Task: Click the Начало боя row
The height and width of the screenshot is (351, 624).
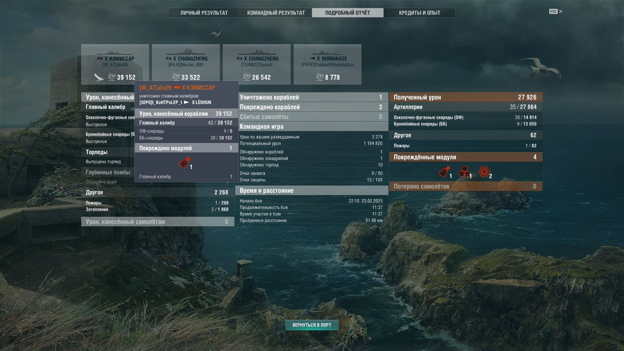Action: [x=311, y=201]
